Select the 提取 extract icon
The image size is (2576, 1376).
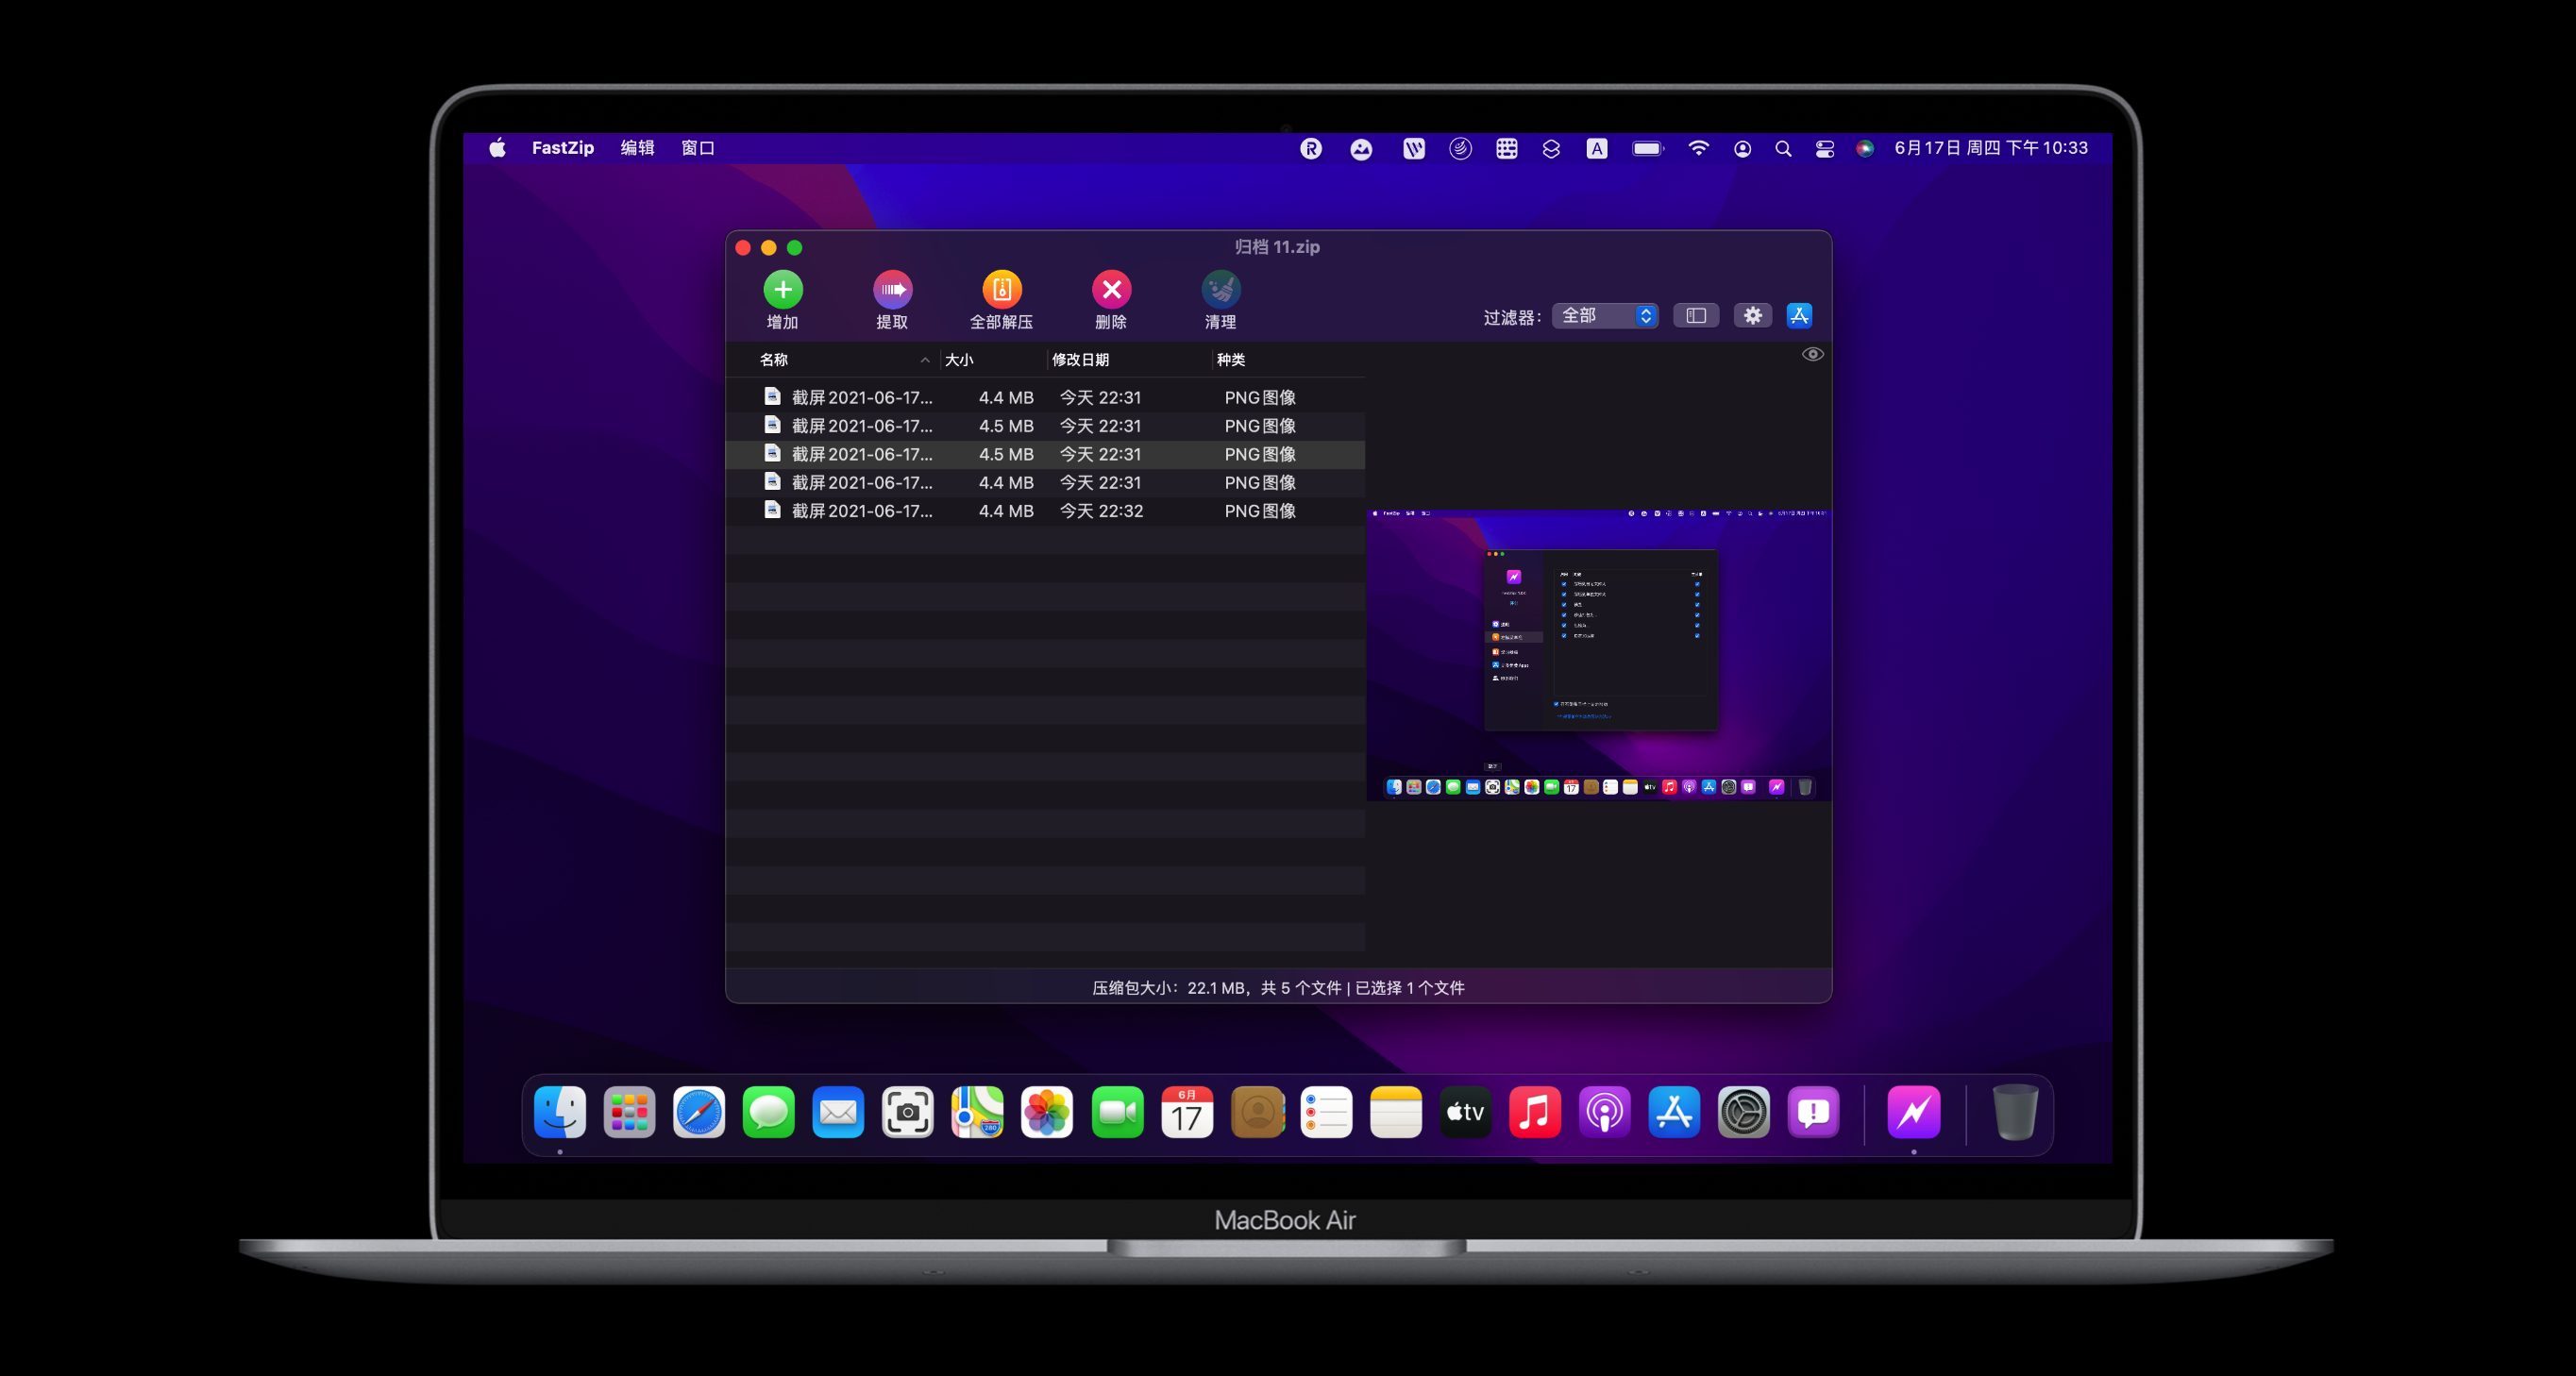892,290
